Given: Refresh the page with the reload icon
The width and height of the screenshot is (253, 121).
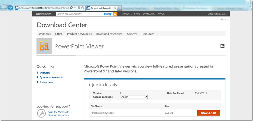Looking at the screenshot, I should (x=82, y=8).
